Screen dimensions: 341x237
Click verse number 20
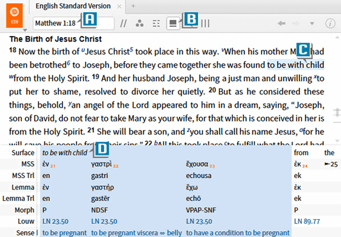tap(212, 90)
